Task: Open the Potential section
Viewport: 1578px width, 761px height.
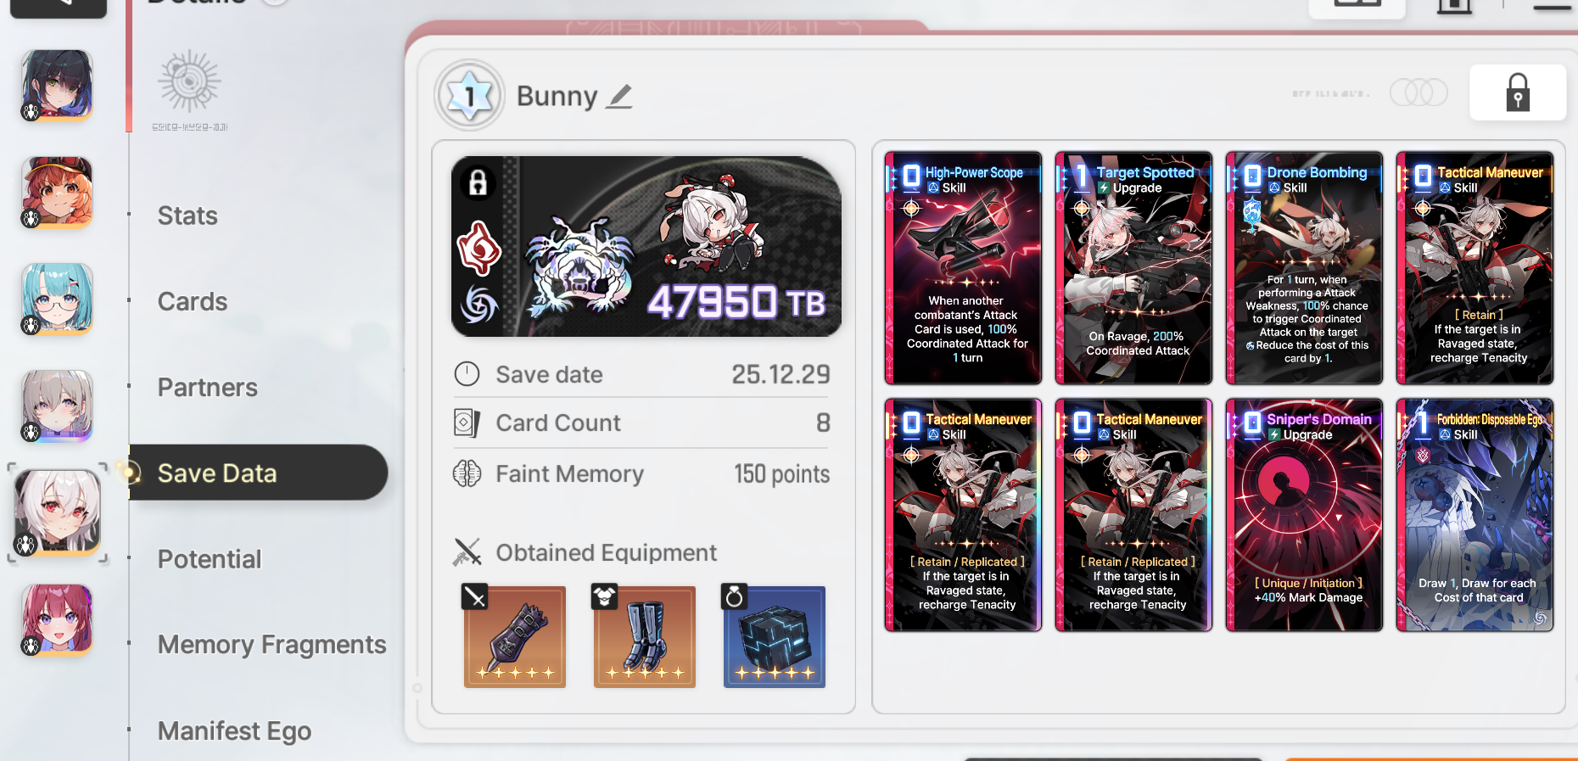Action: (210, 559)
